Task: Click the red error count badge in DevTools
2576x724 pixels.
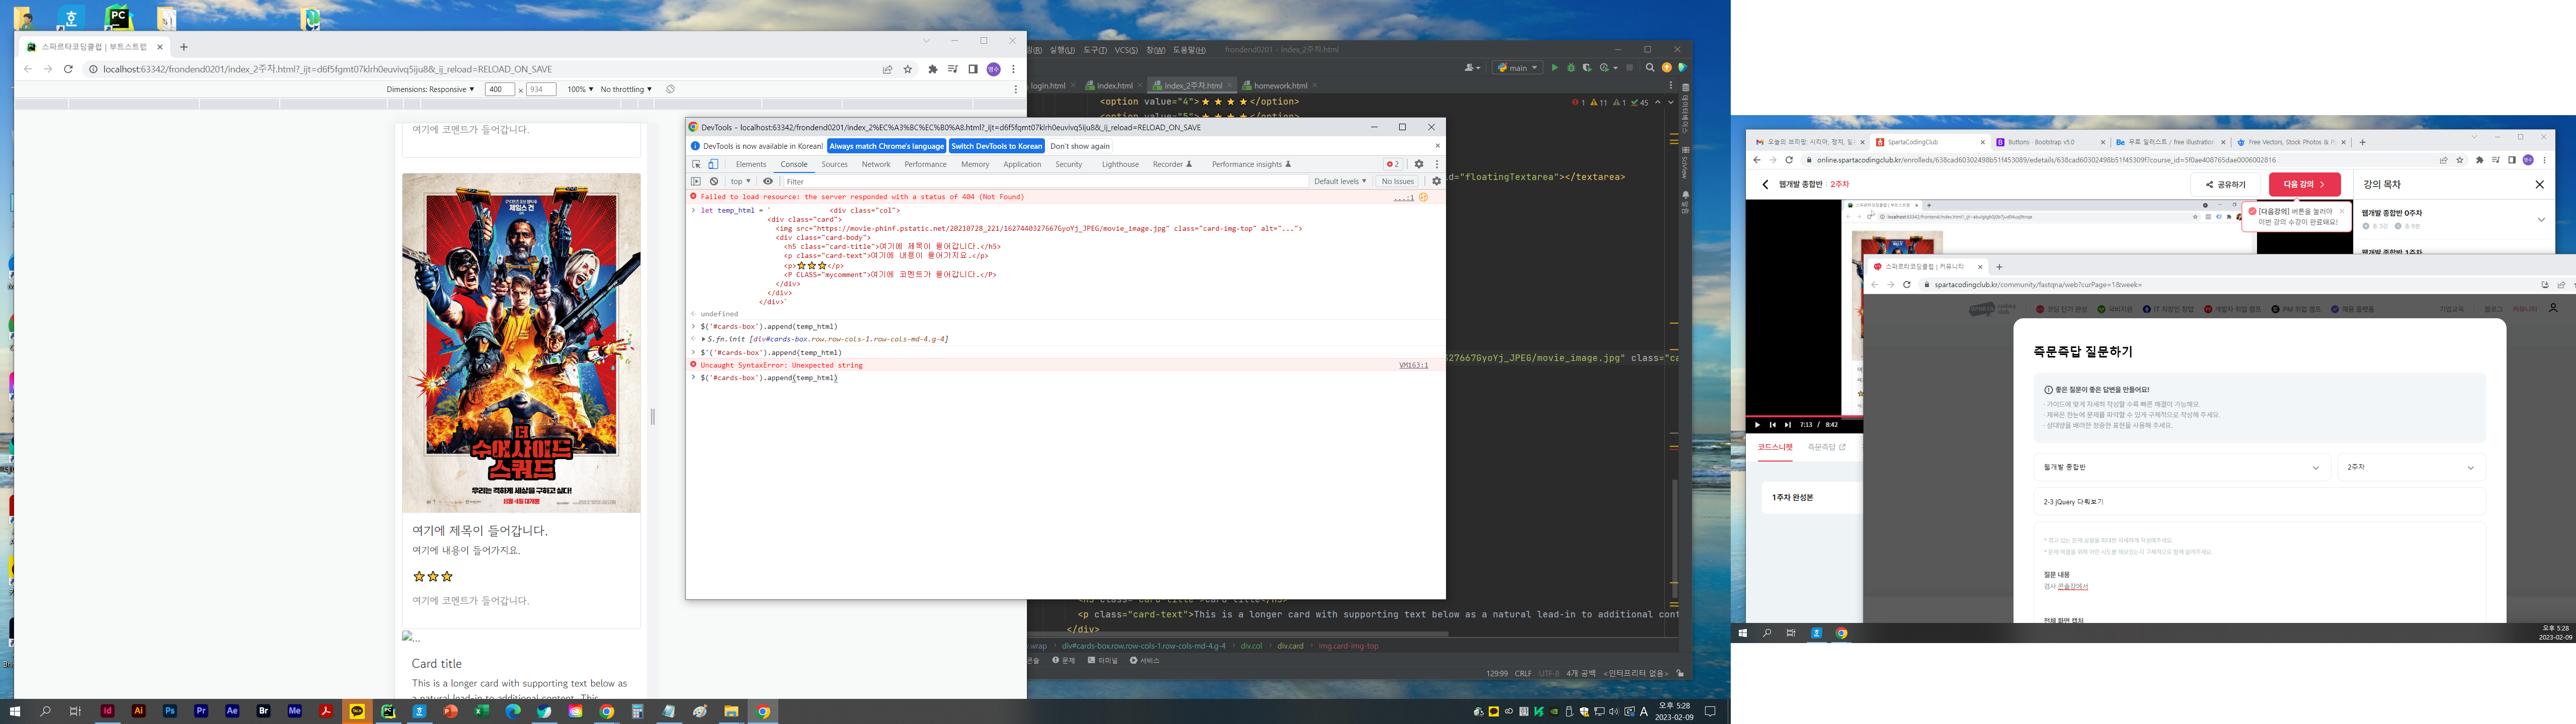Action: (x=1392, y=164)
